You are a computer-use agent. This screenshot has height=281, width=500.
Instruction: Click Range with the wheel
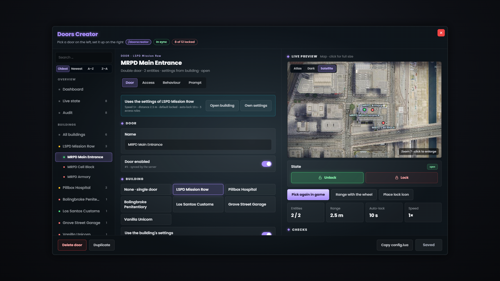(x=354, y=195)
